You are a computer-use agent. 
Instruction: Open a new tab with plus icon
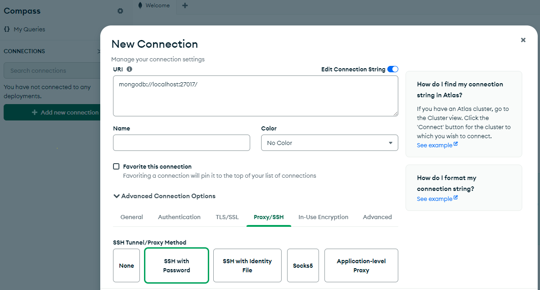click(185, 5)
